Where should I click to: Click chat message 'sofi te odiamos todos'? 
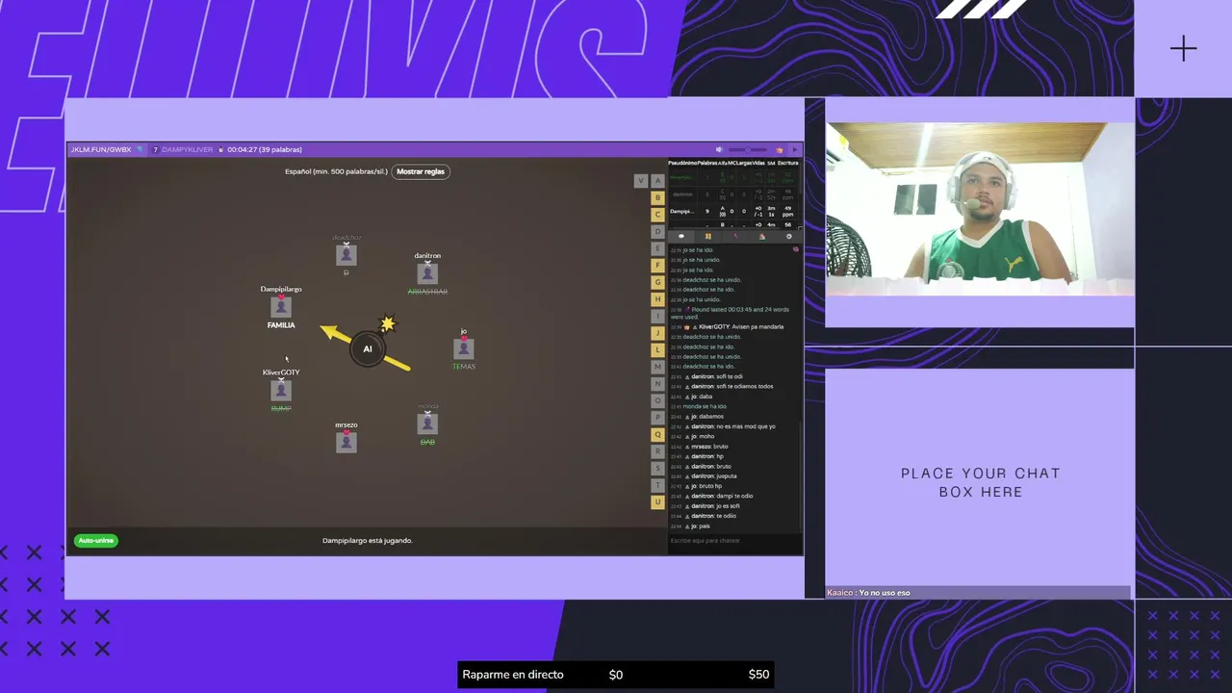(x=745, y=386)
